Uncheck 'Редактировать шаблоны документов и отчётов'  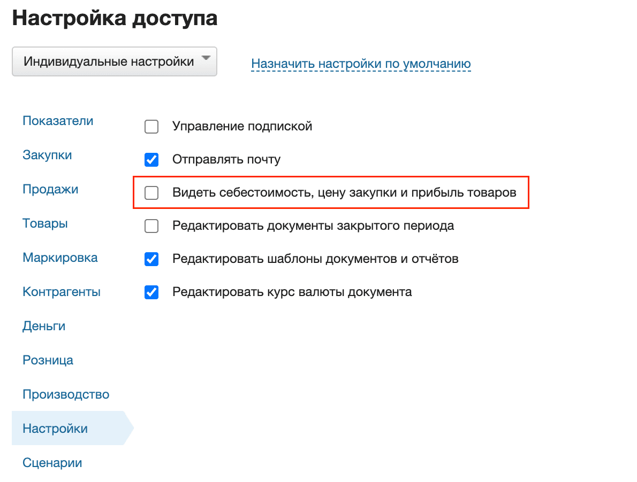[151, 259]
